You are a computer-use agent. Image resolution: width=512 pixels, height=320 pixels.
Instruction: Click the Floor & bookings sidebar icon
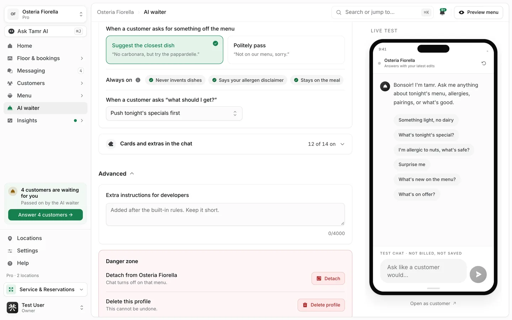tap(10, 58)
